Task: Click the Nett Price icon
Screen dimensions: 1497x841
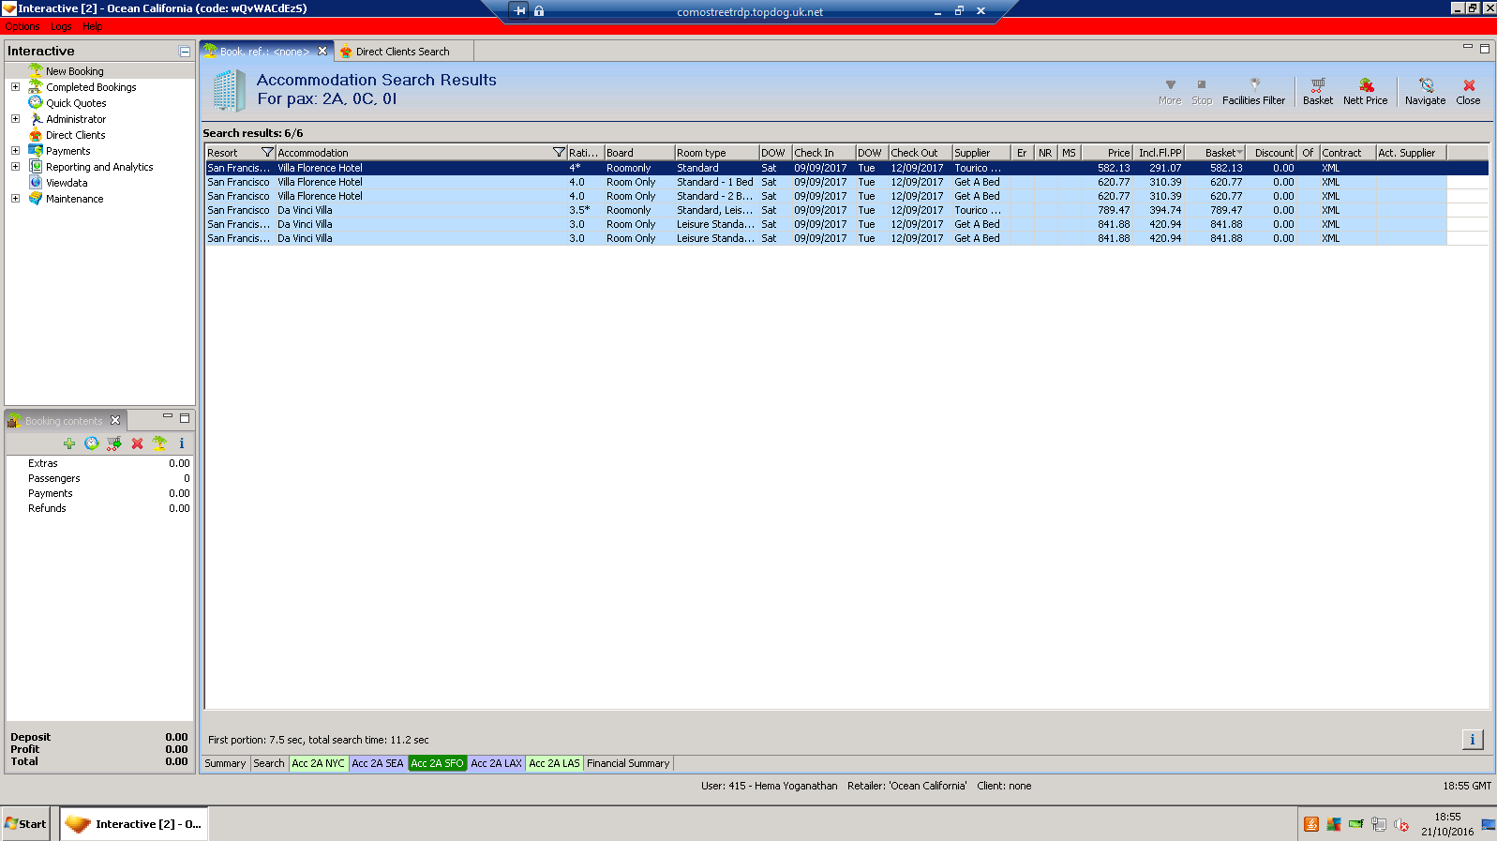Action: (1365, 91)
